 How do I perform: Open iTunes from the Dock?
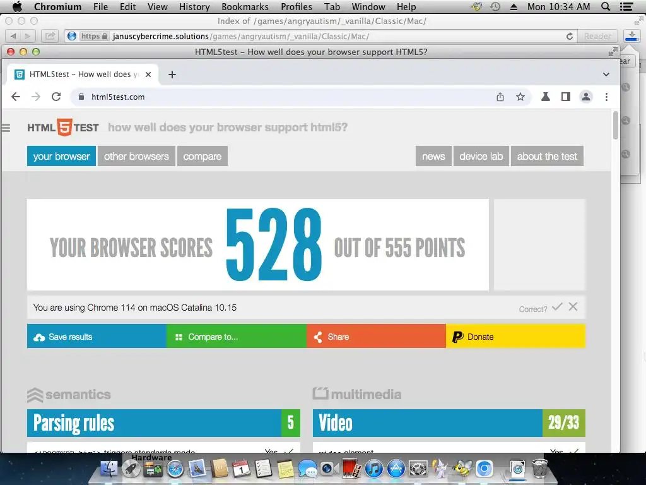tap(373, 469)
